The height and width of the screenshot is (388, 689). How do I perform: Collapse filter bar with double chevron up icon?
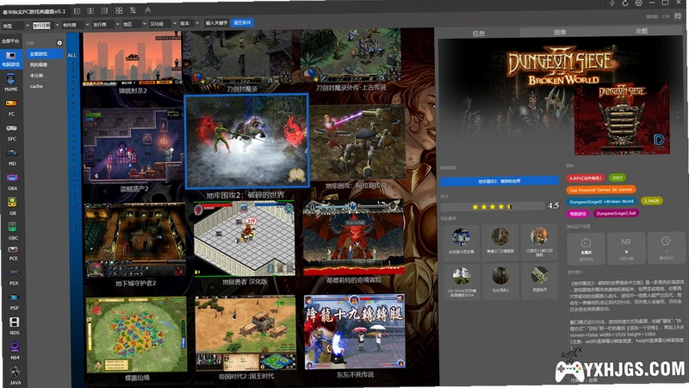coord(147,9)
